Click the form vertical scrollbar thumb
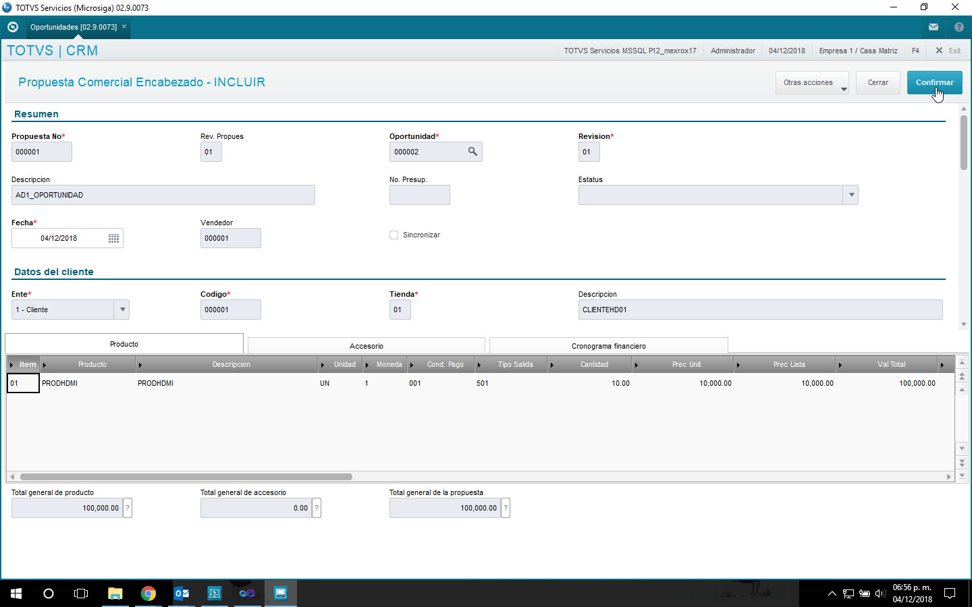The height and width of the screenshot is (607, 972). [964, 142]
